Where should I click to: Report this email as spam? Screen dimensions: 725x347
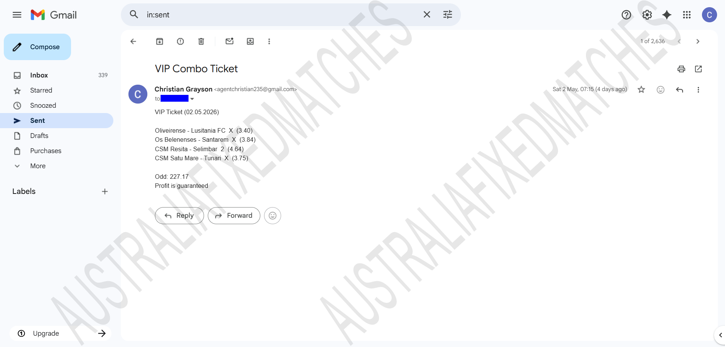click(181, 41)
